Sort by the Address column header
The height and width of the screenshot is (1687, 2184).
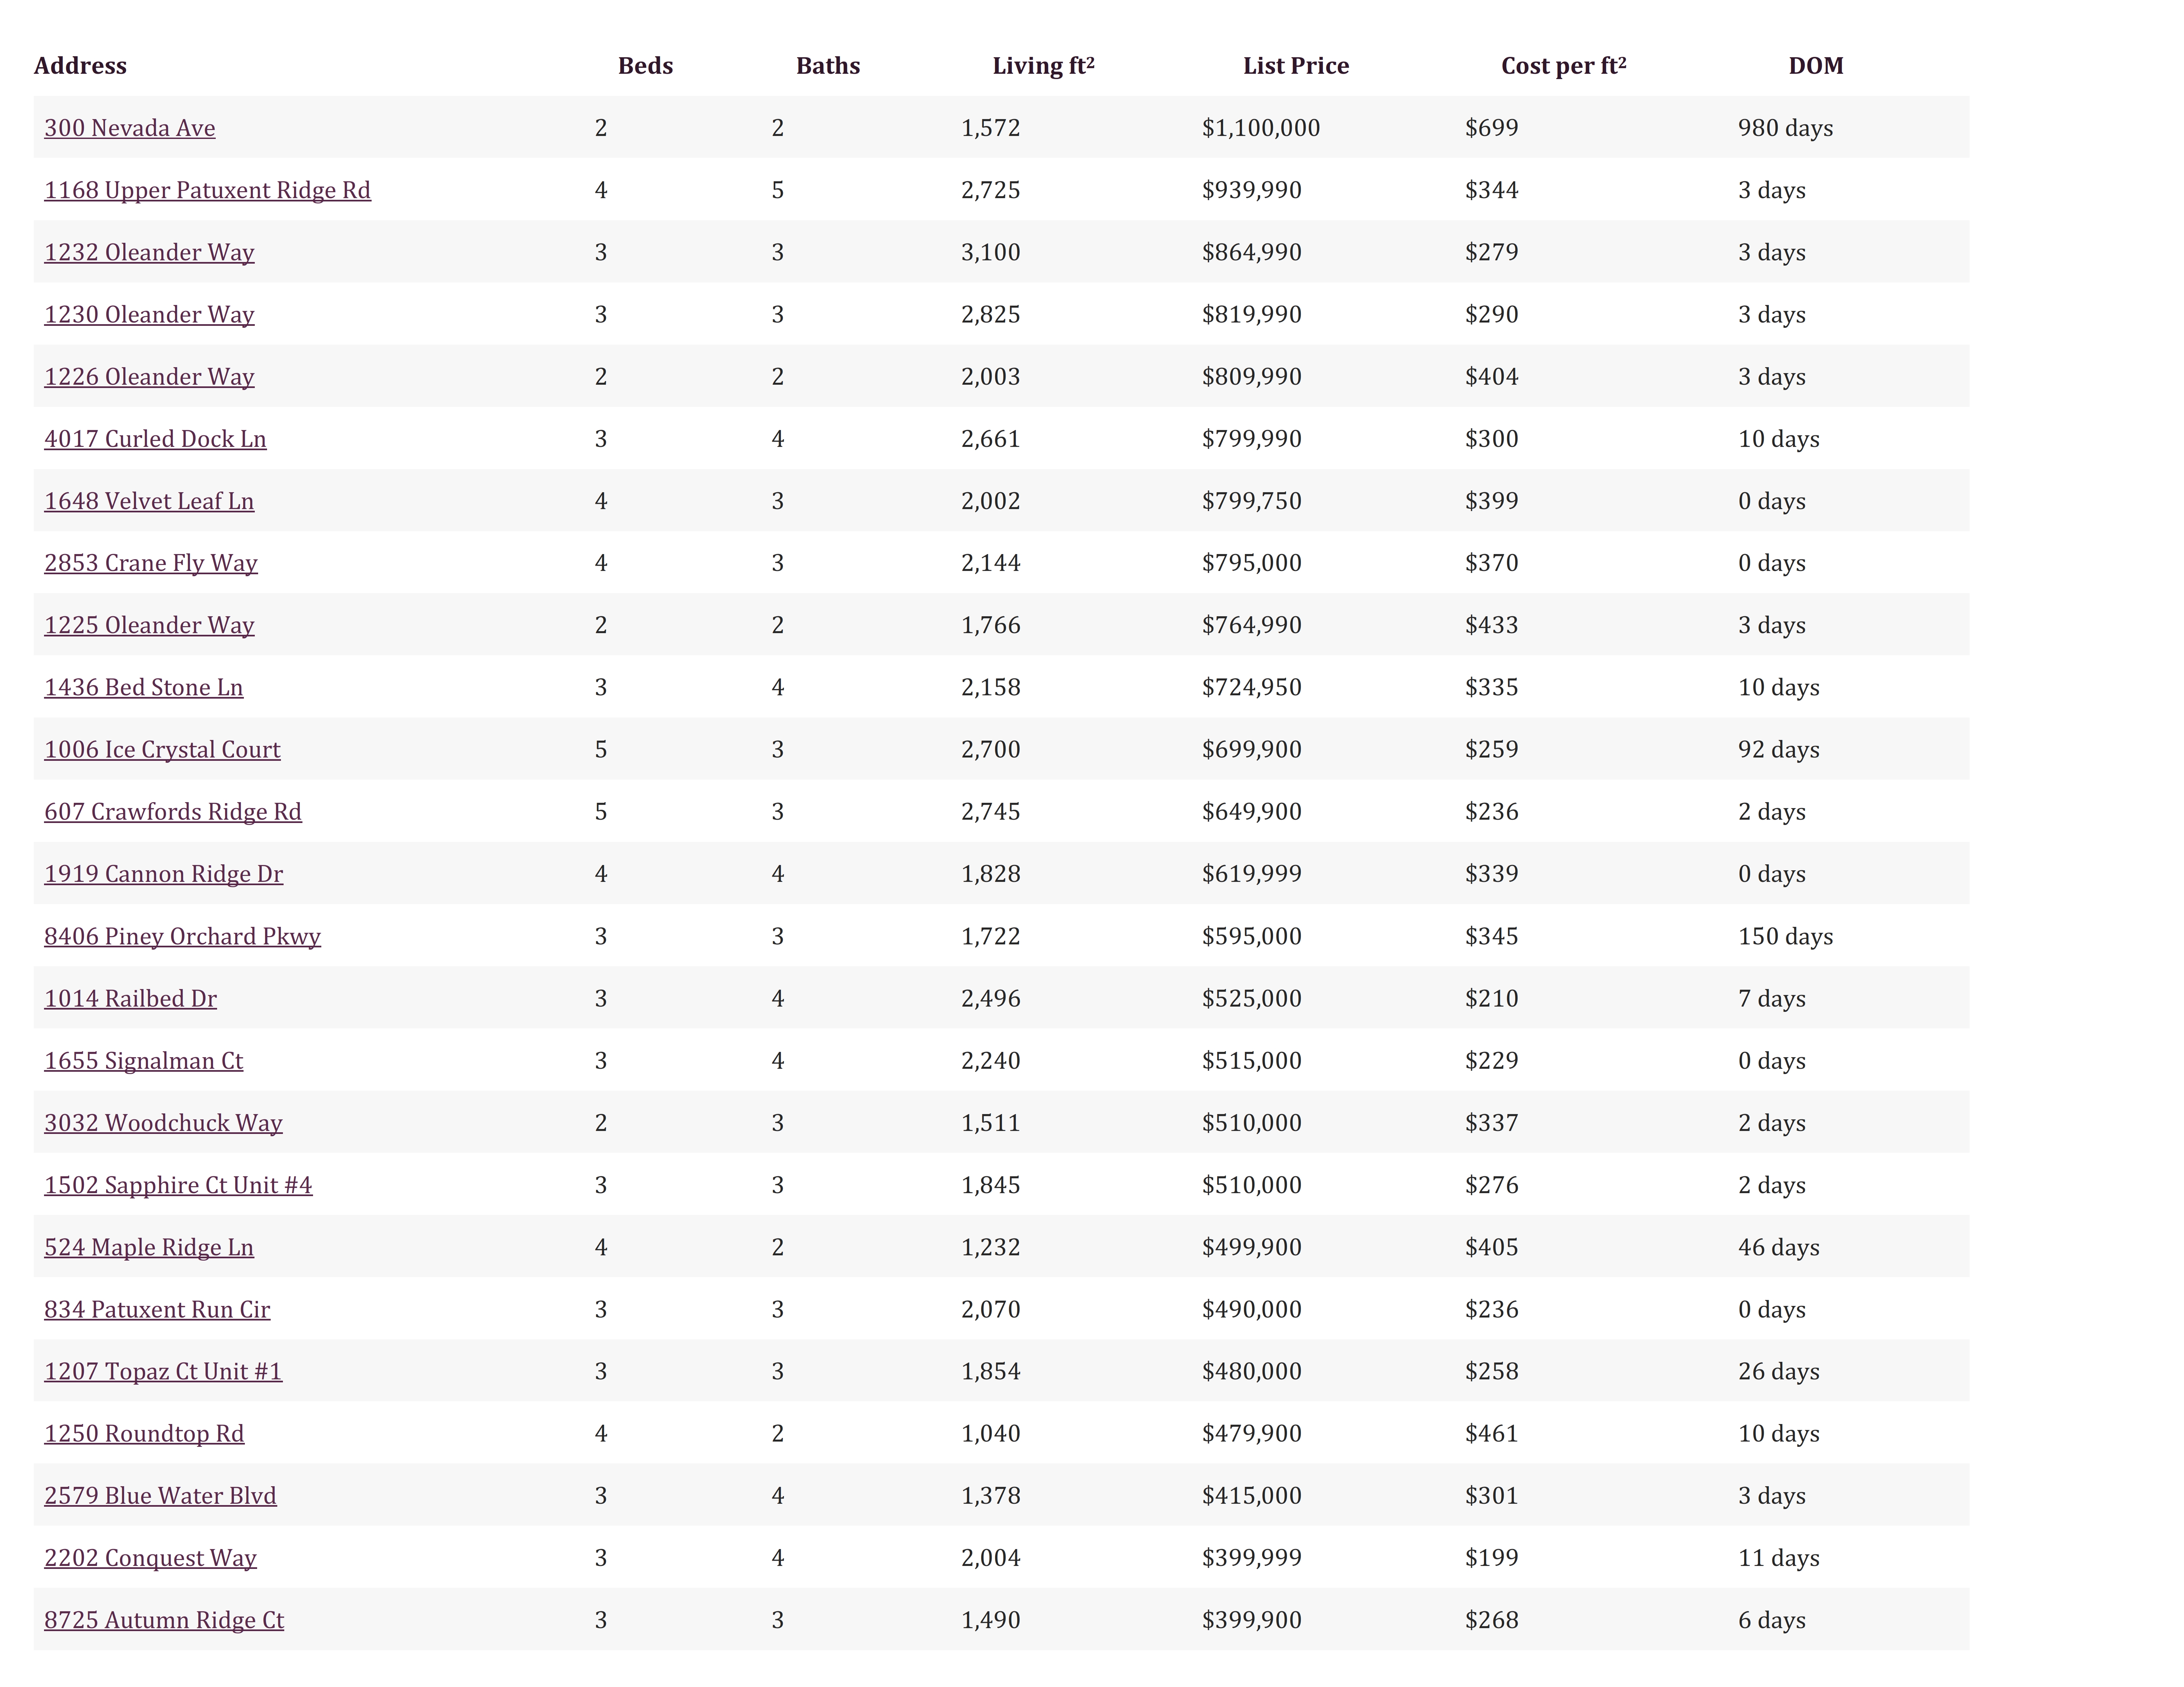[x=80, y=66]
